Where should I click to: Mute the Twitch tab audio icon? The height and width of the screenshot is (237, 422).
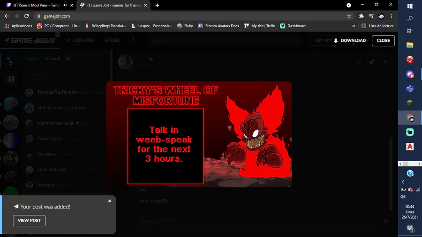click(x=65, y=5)
